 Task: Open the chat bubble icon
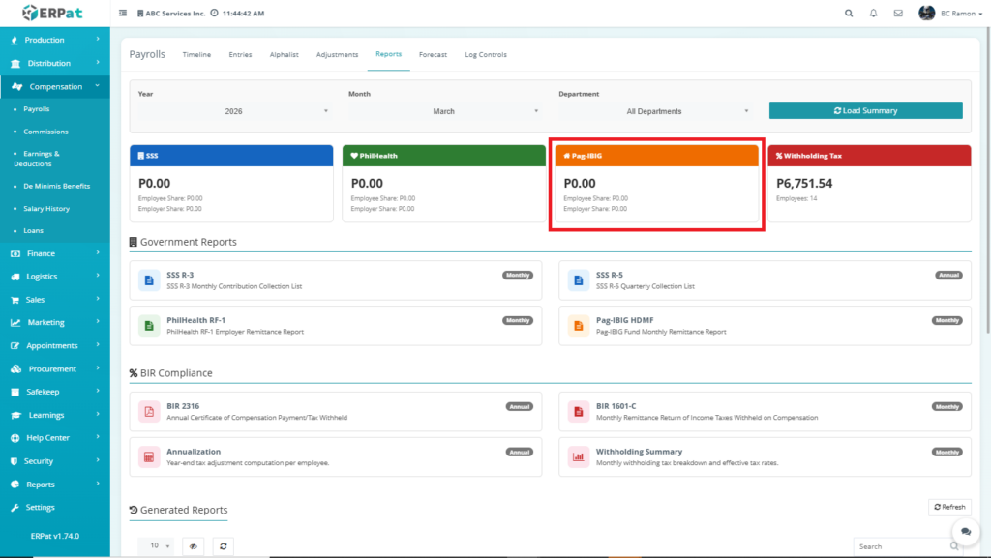[965, 532]
